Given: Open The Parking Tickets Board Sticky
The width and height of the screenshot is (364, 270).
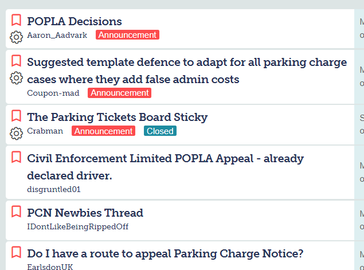Looking at the screenshot, I should [118, 117].
